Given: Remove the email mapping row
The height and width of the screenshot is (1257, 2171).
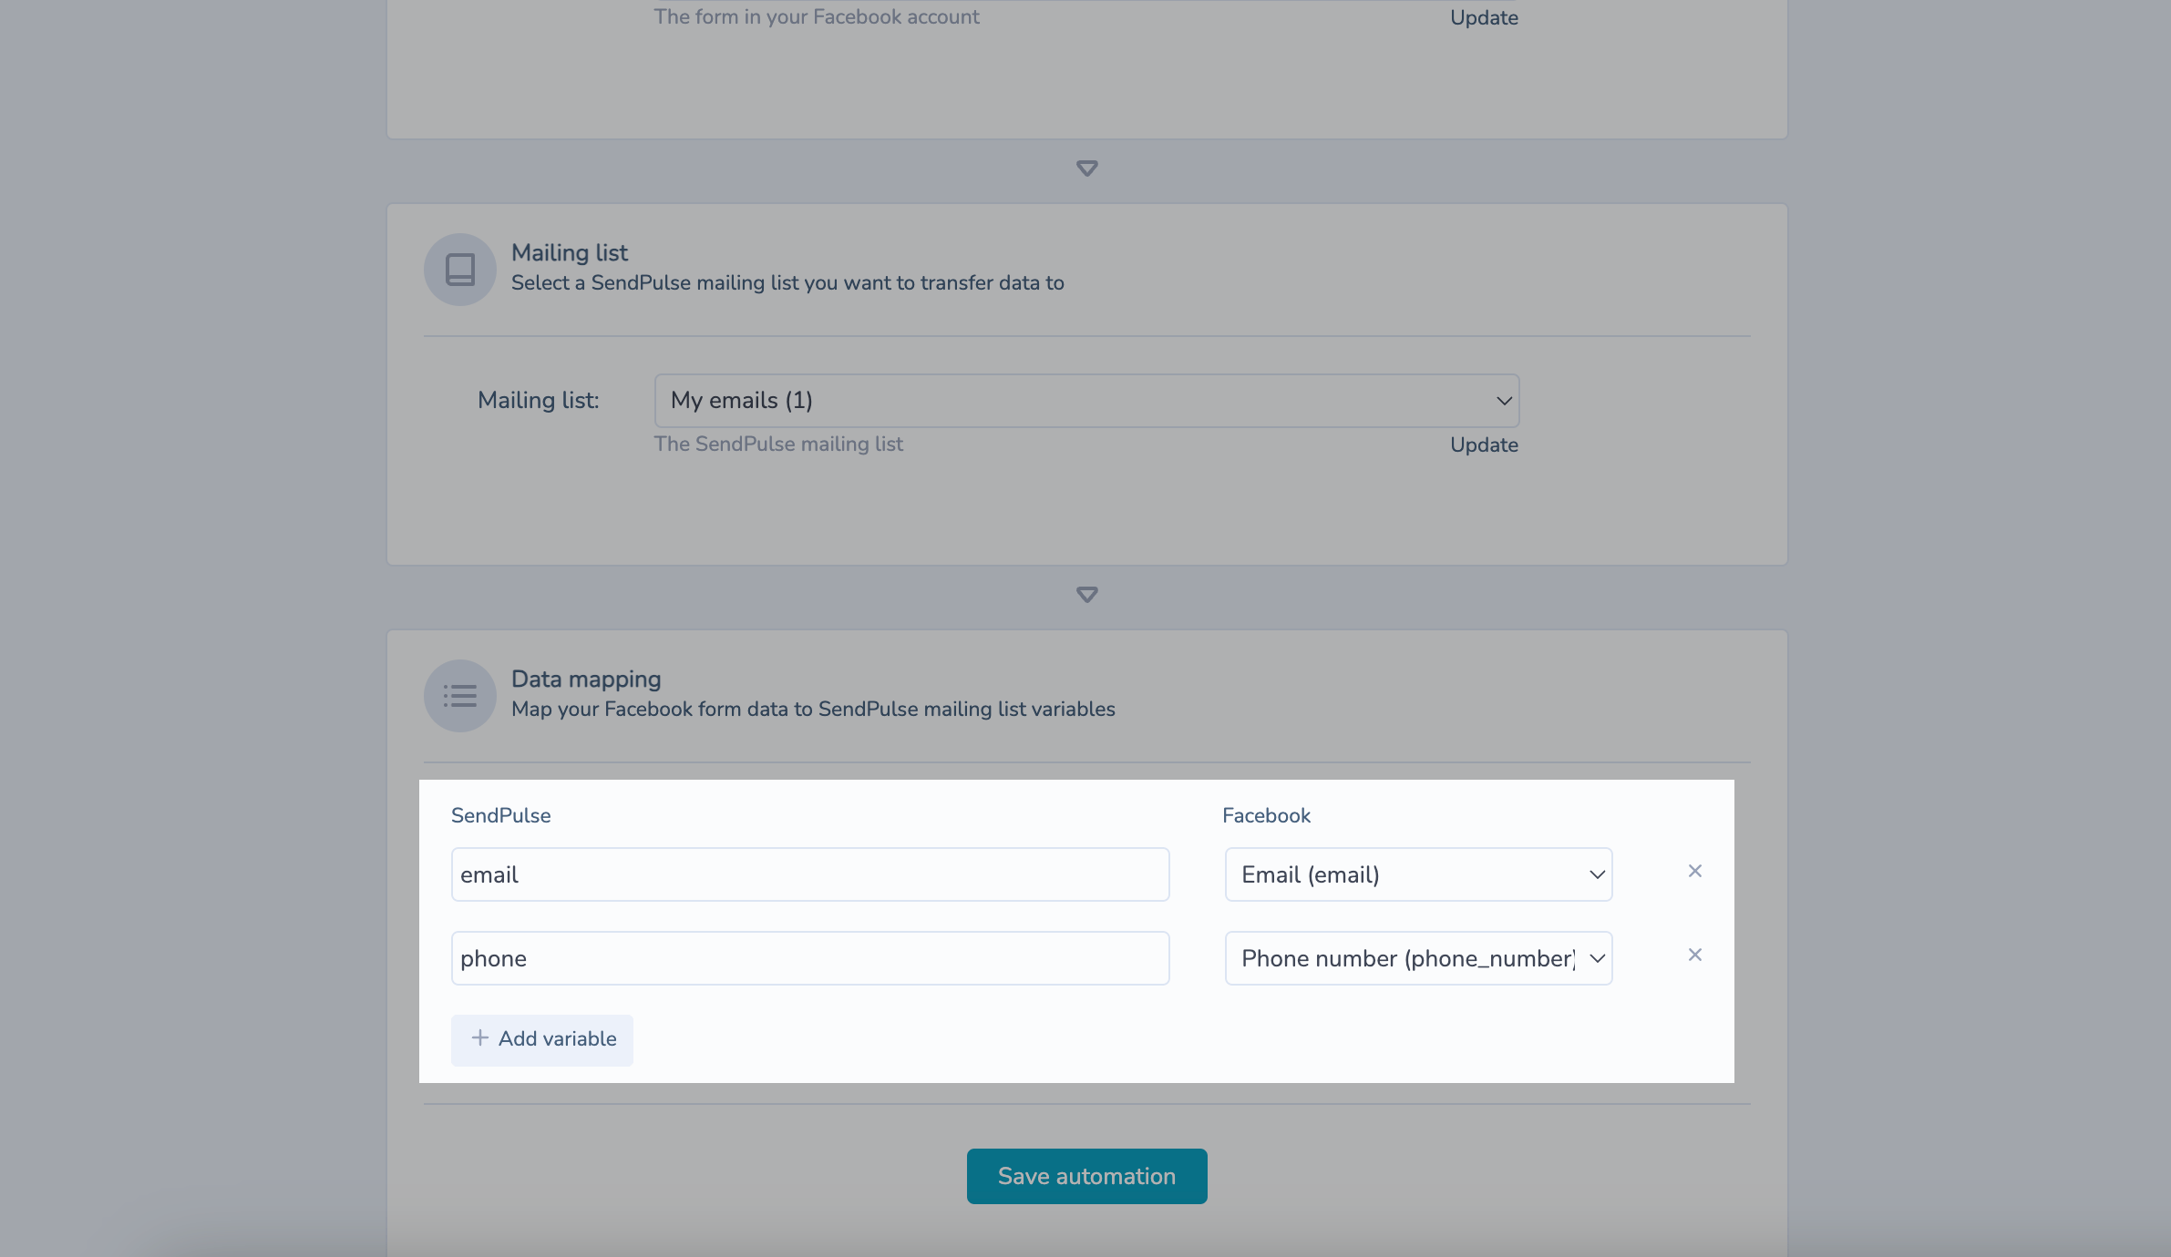Looking at the screenshot, I should click(x=1694, y=872).
